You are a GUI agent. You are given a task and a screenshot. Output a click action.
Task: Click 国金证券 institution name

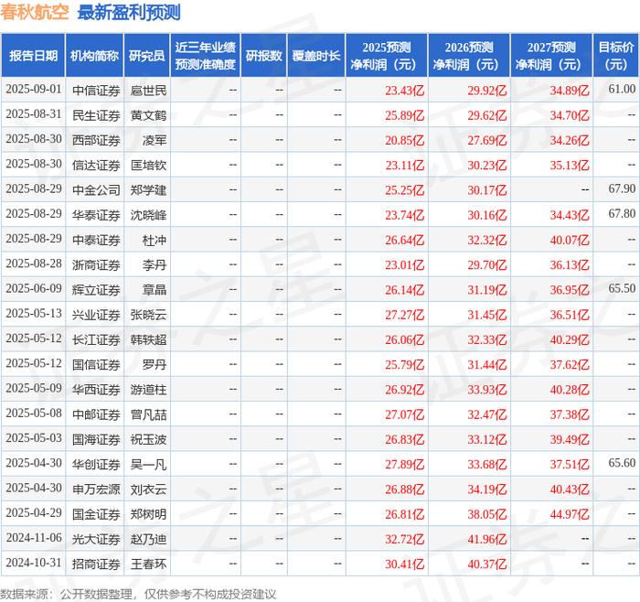click(x=96, y=514)
